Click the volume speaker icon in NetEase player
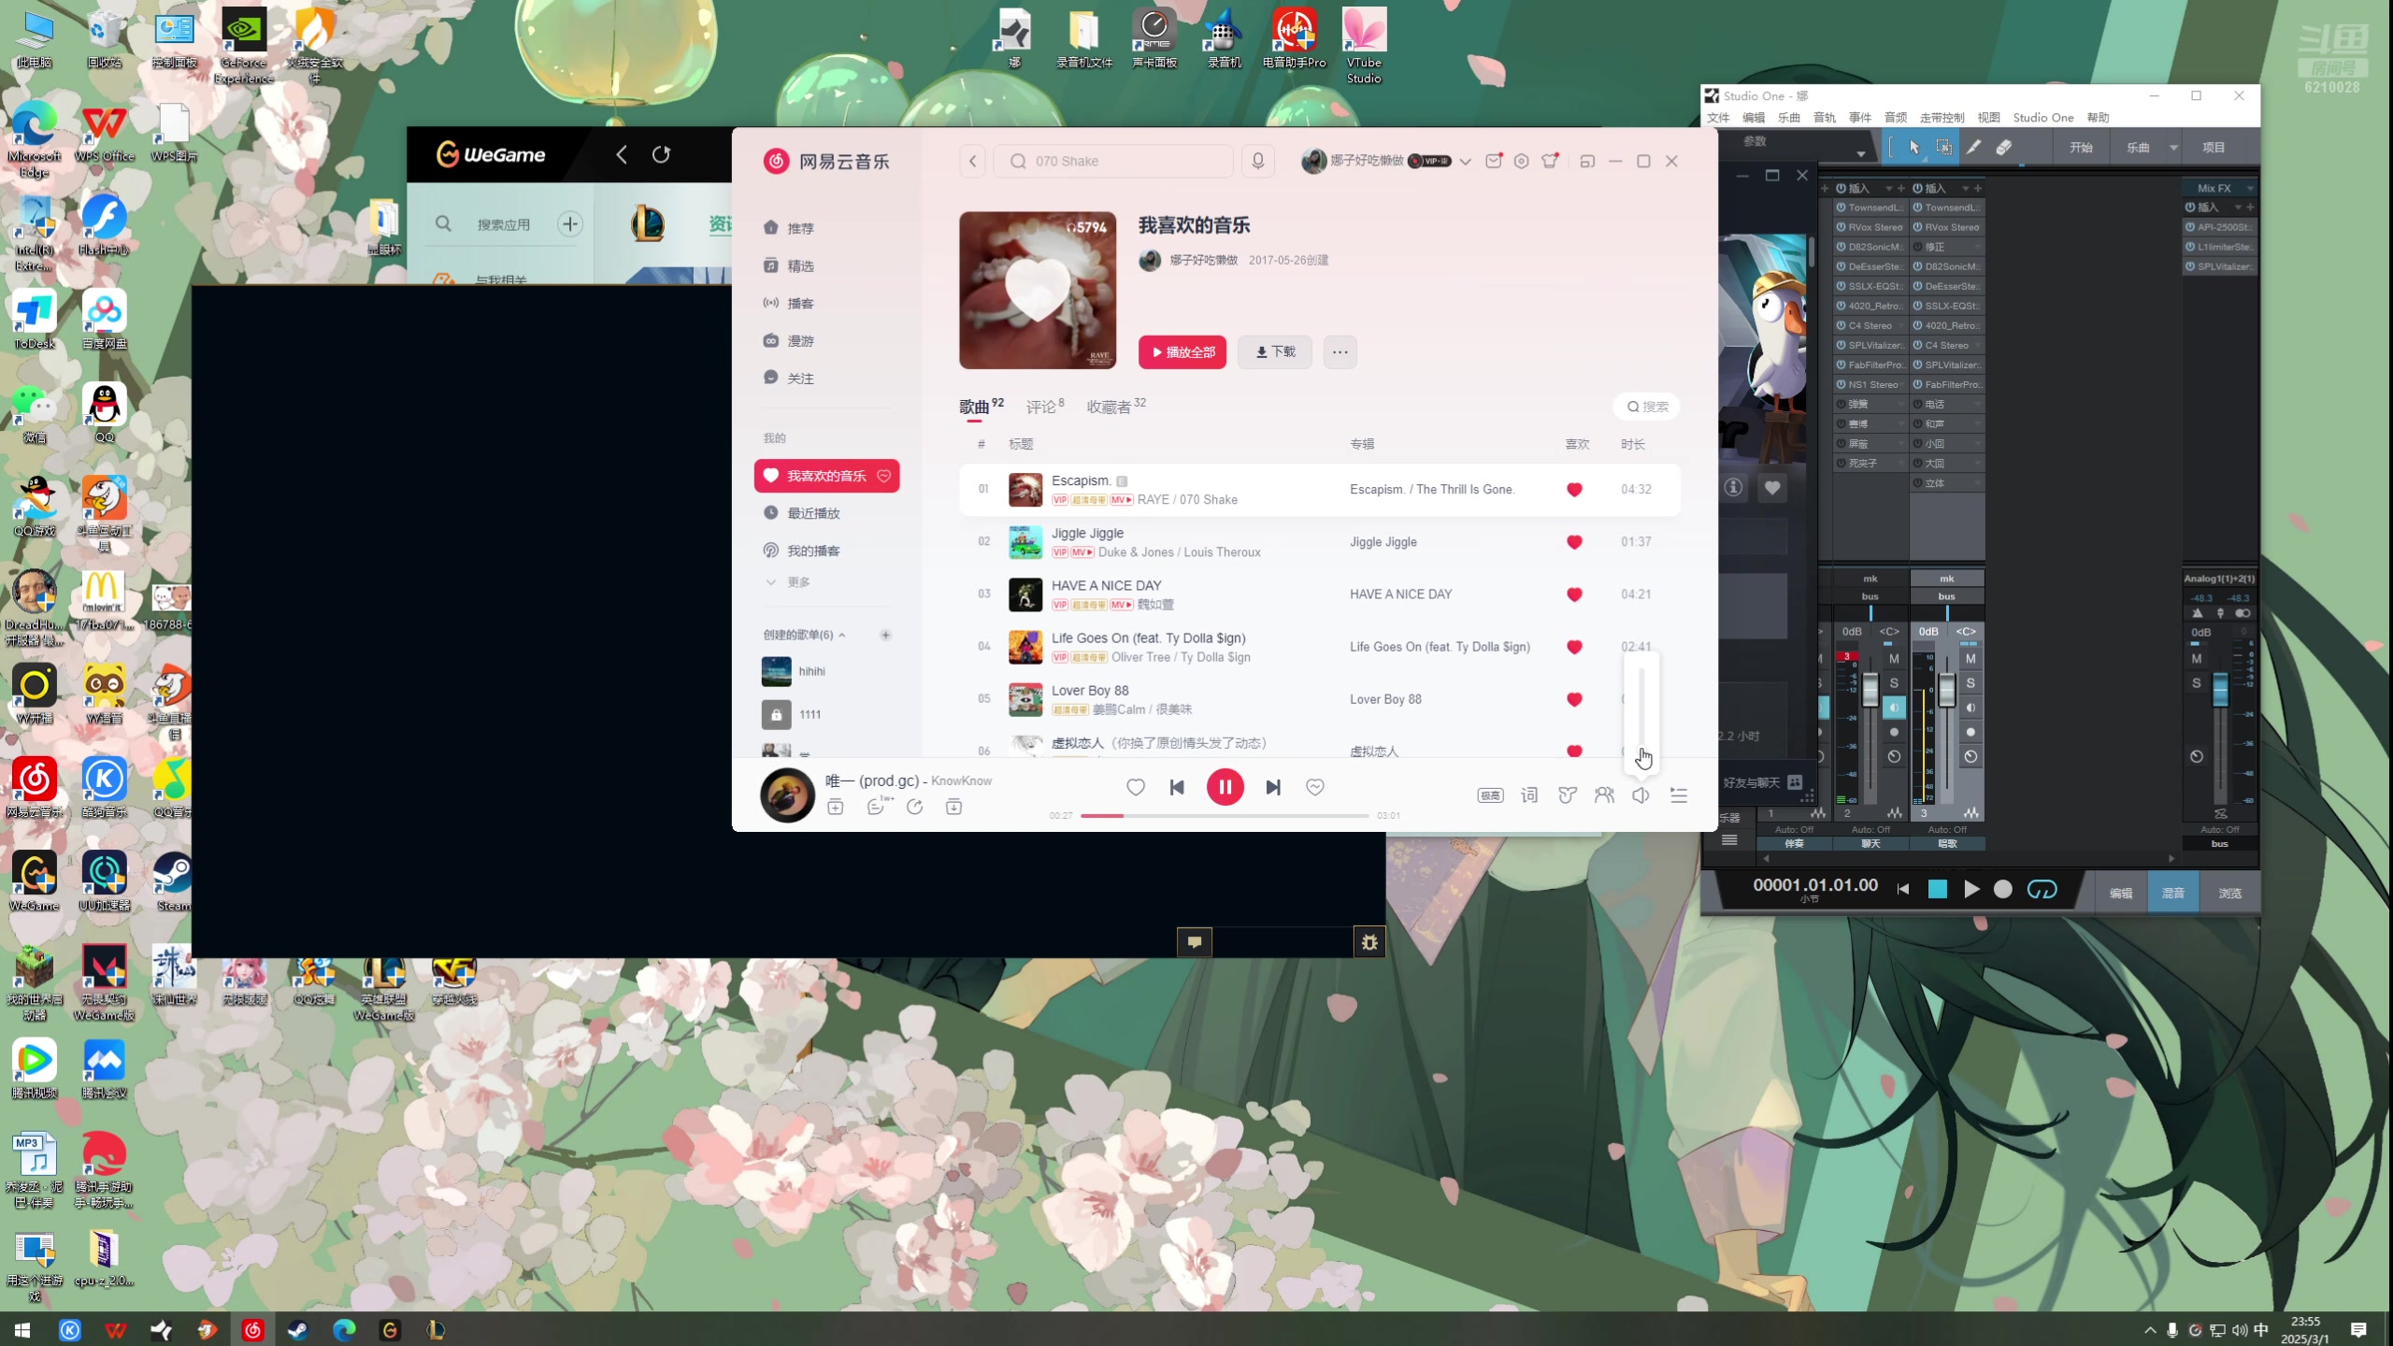 1641,795
